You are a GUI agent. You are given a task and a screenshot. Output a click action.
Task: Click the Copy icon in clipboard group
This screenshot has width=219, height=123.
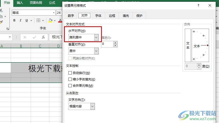[x=1, y=17]
